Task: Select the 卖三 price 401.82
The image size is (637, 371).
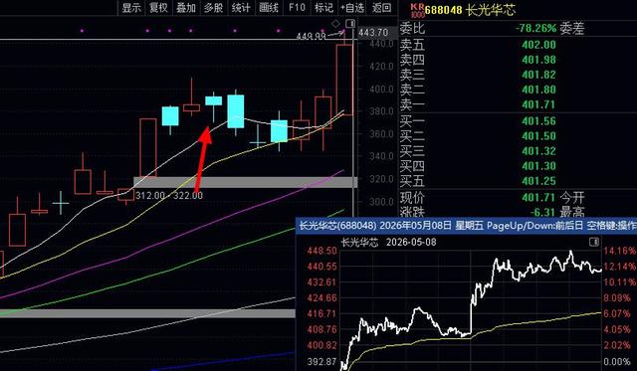Action: coord(538,75)
